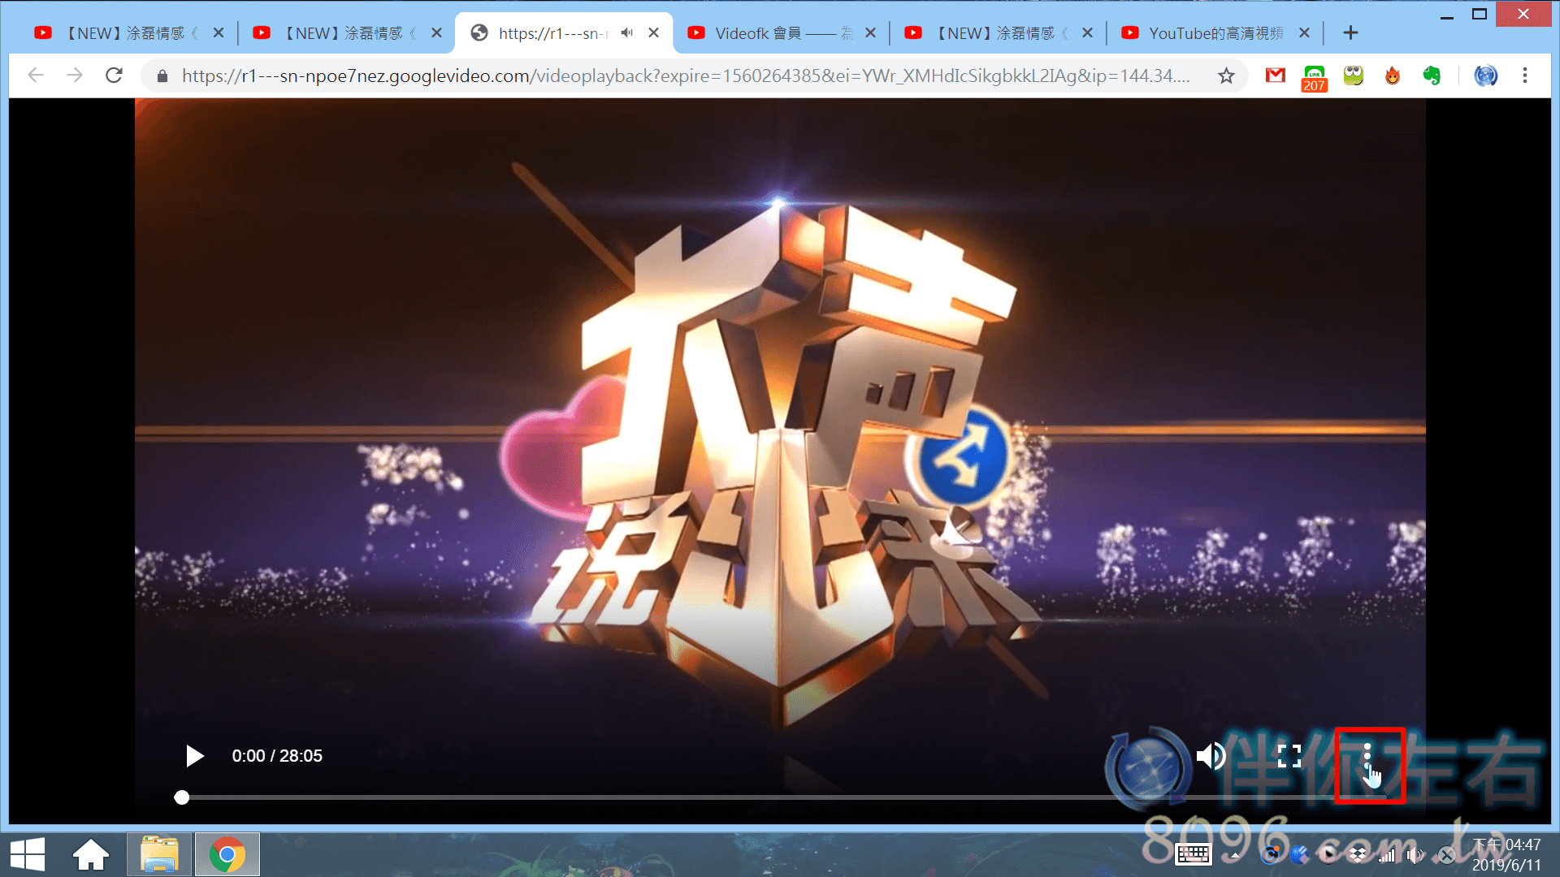Reload the current page
This screenshot has width=1560, height=877.
[x=114, y=76]
